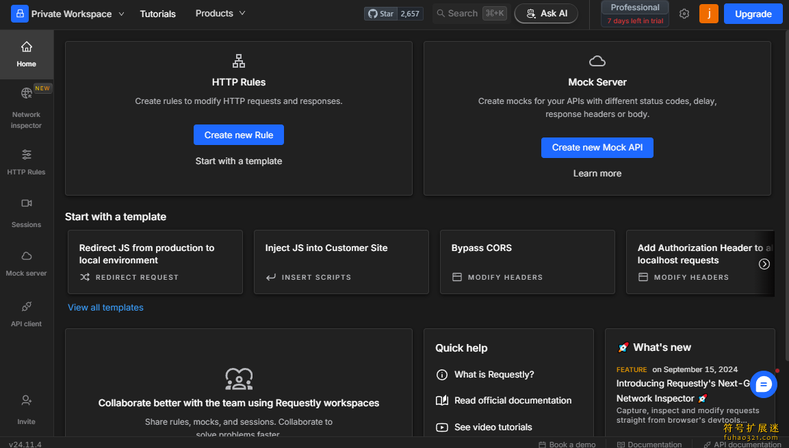Screen dimensions: 789x448
Task: Open the Next-Gen Network Inspector announcement
Action: (683, 391)
